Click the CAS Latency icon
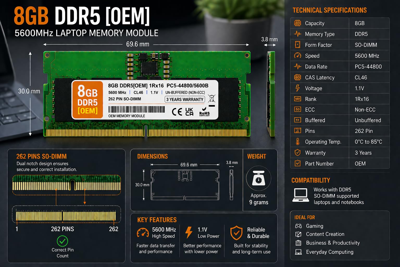The height and width of the screenshot is (267, 400). (x=297, y=77)
